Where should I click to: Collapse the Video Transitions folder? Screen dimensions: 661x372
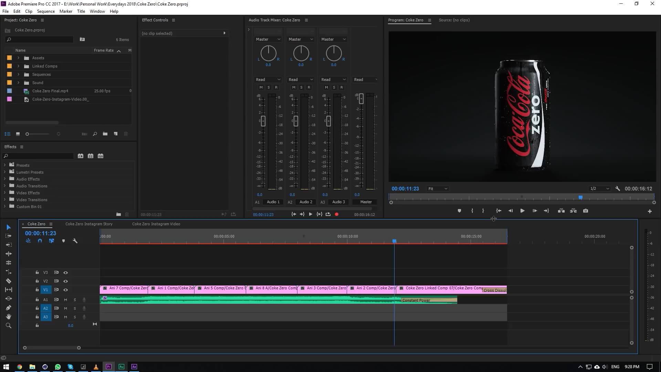coord(4,199)
